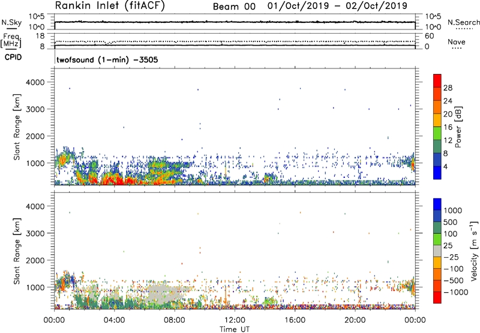The height and width of the screenshot is (333, 480).
Task: Click the "1000" range label in velocity panel
Action: pos(35,287)
